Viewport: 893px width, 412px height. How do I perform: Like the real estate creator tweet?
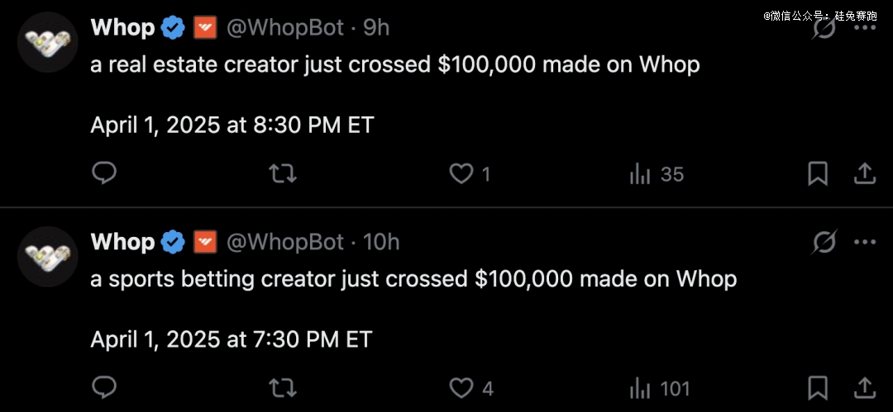tap(470, 174)
